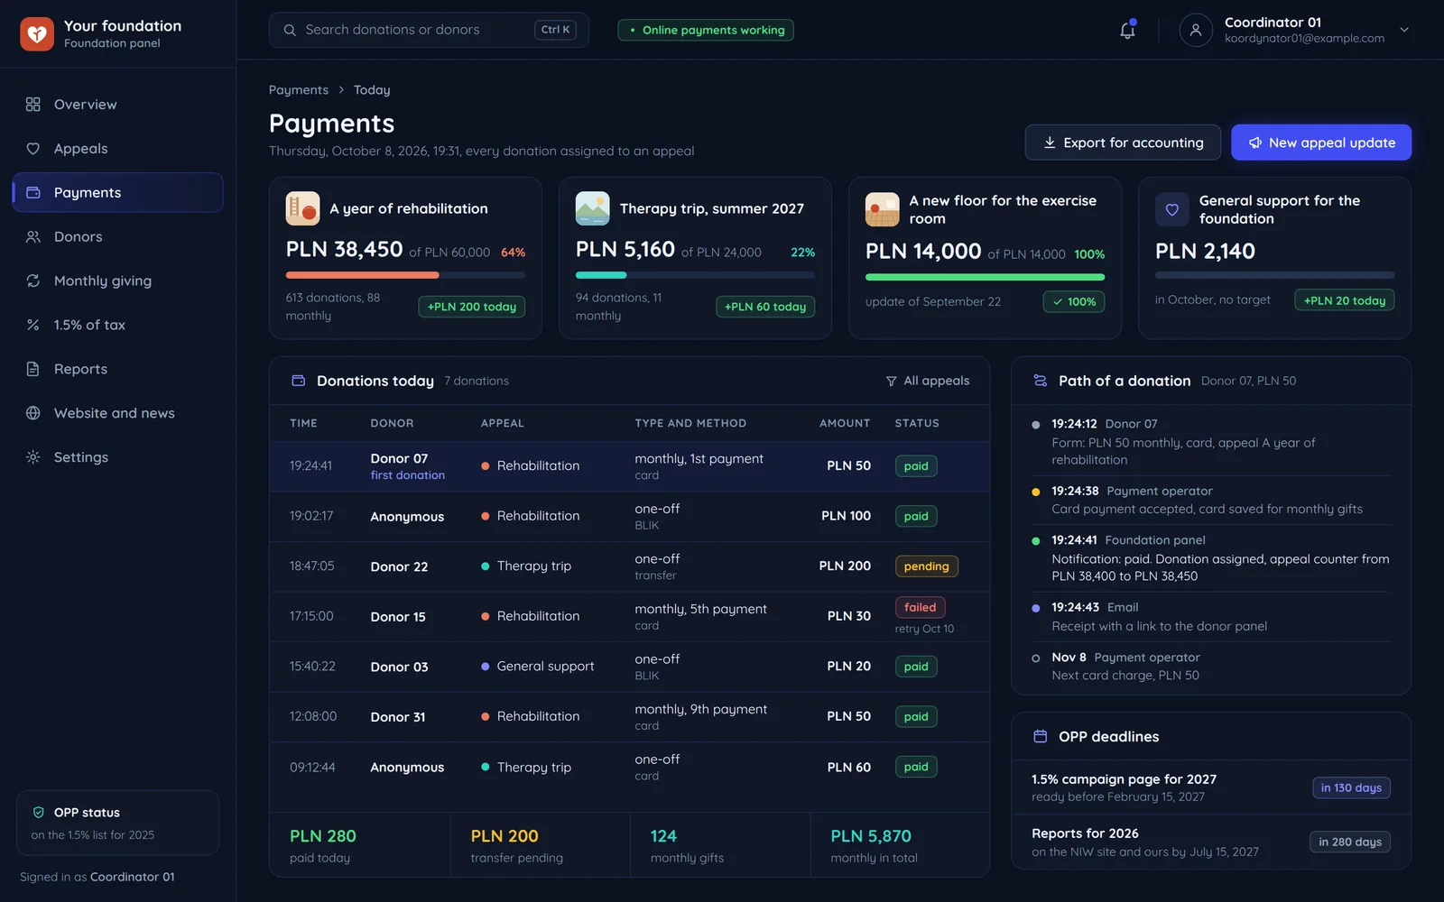Click the Reports document icon
1444x902 pixels.
click(33, 369)
